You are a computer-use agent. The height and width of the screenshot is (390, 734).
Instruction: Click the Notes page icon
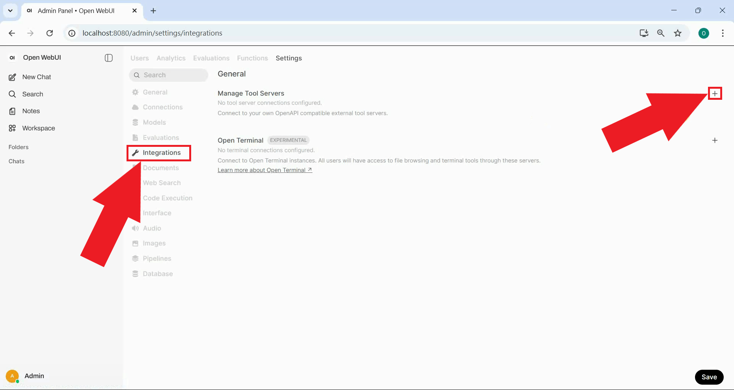click(x=12, y=111)
